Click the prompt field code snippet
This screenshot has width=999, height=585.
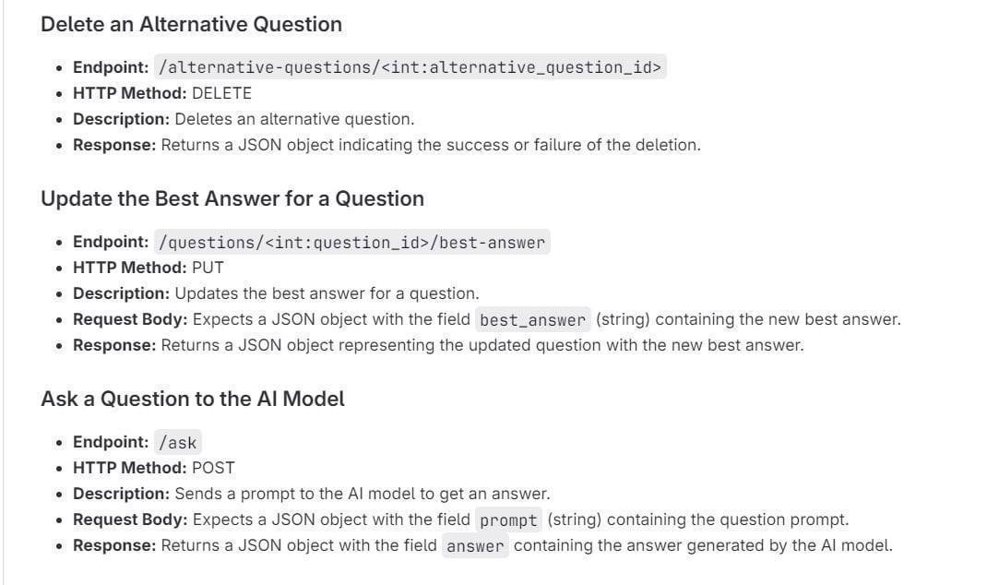pyautogui.click(x=507, y=519)
